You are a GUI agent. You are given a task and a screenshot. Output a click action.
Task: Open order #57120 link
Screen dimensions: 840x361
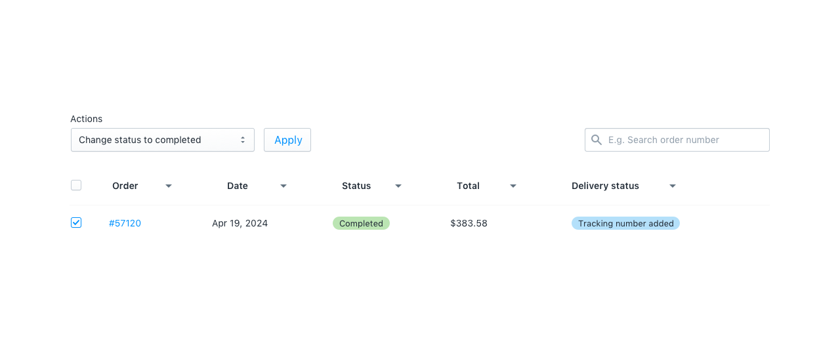125,223
